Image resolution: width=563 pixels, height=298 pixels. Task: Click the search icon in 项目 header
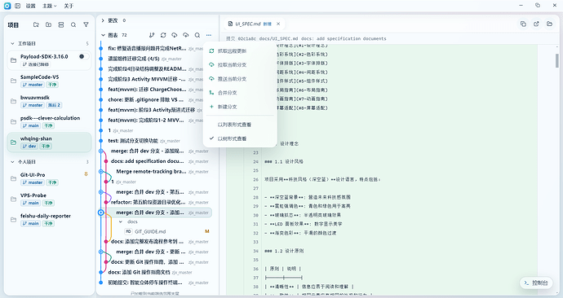coord(73,24)
